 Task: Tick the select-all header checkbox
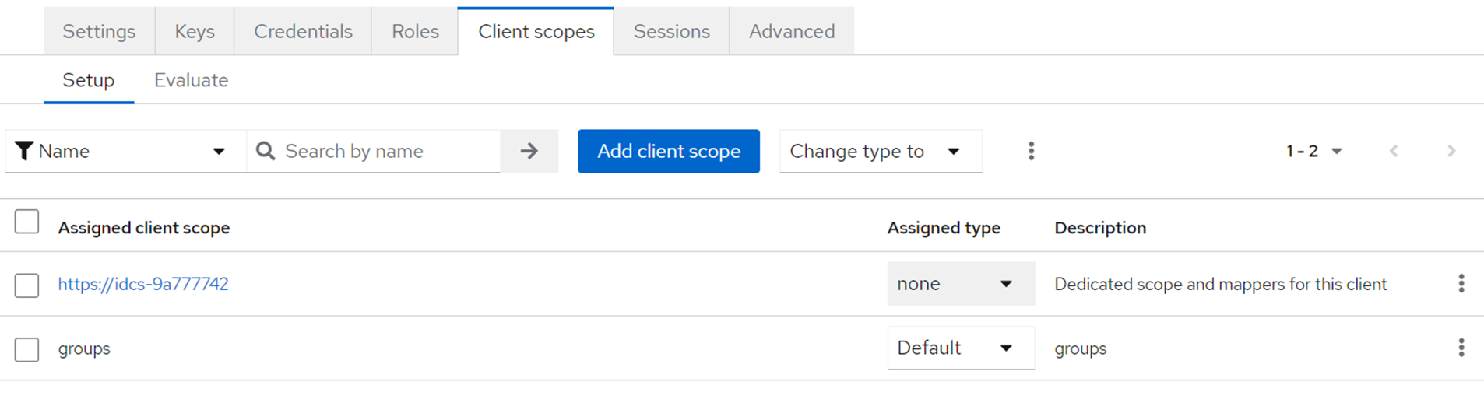pyautogui.click(x=26, y=222)
